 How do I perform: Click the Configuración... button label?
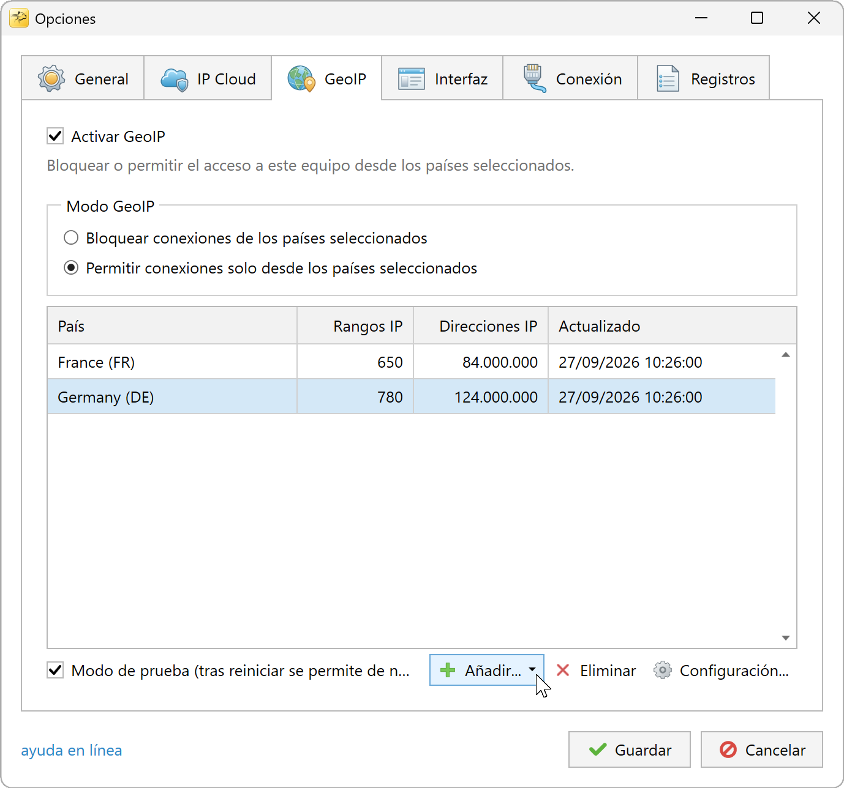pos(734,671)
